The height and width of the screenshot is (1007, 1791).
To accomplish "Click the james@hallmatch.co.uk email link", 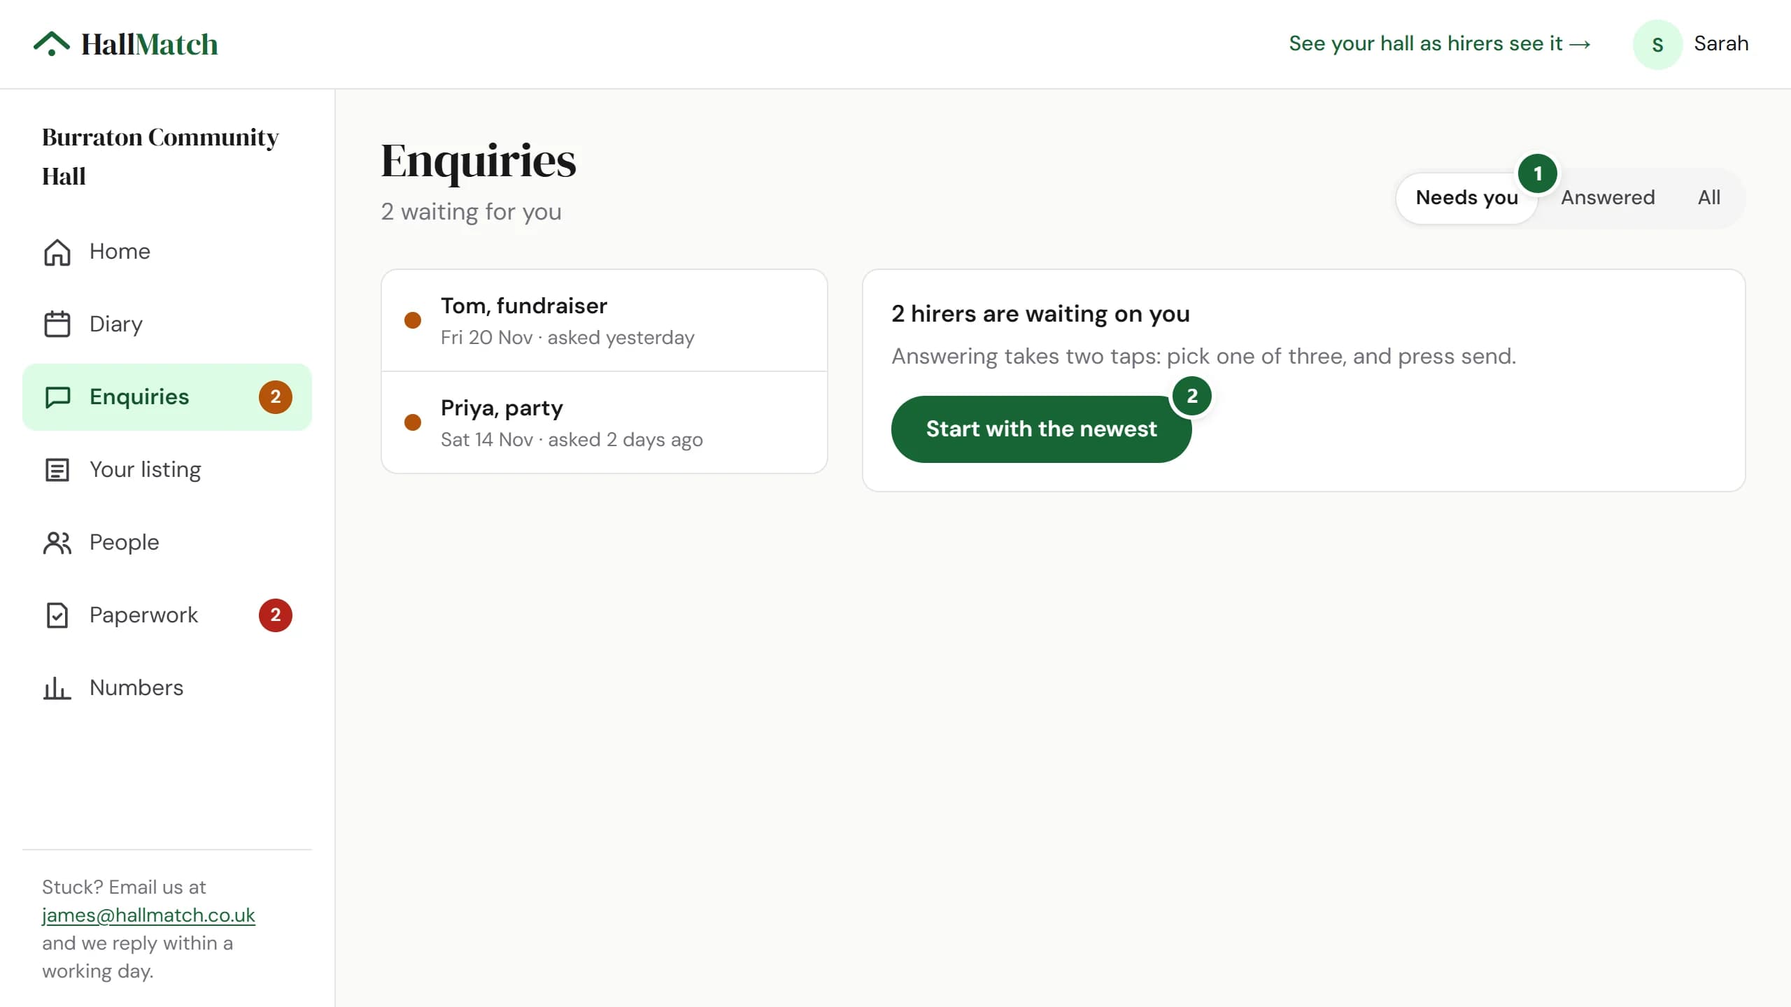I will (x=148, y=915).
